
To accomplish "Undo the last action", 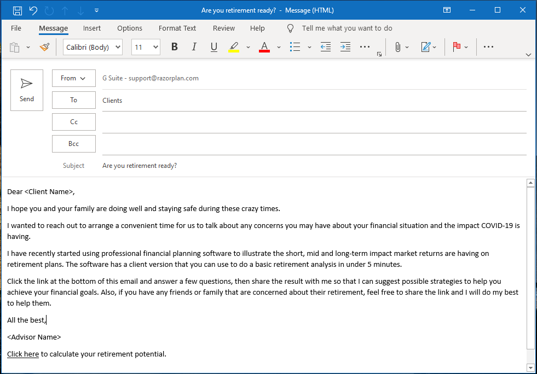I will [x=33, y=10].
